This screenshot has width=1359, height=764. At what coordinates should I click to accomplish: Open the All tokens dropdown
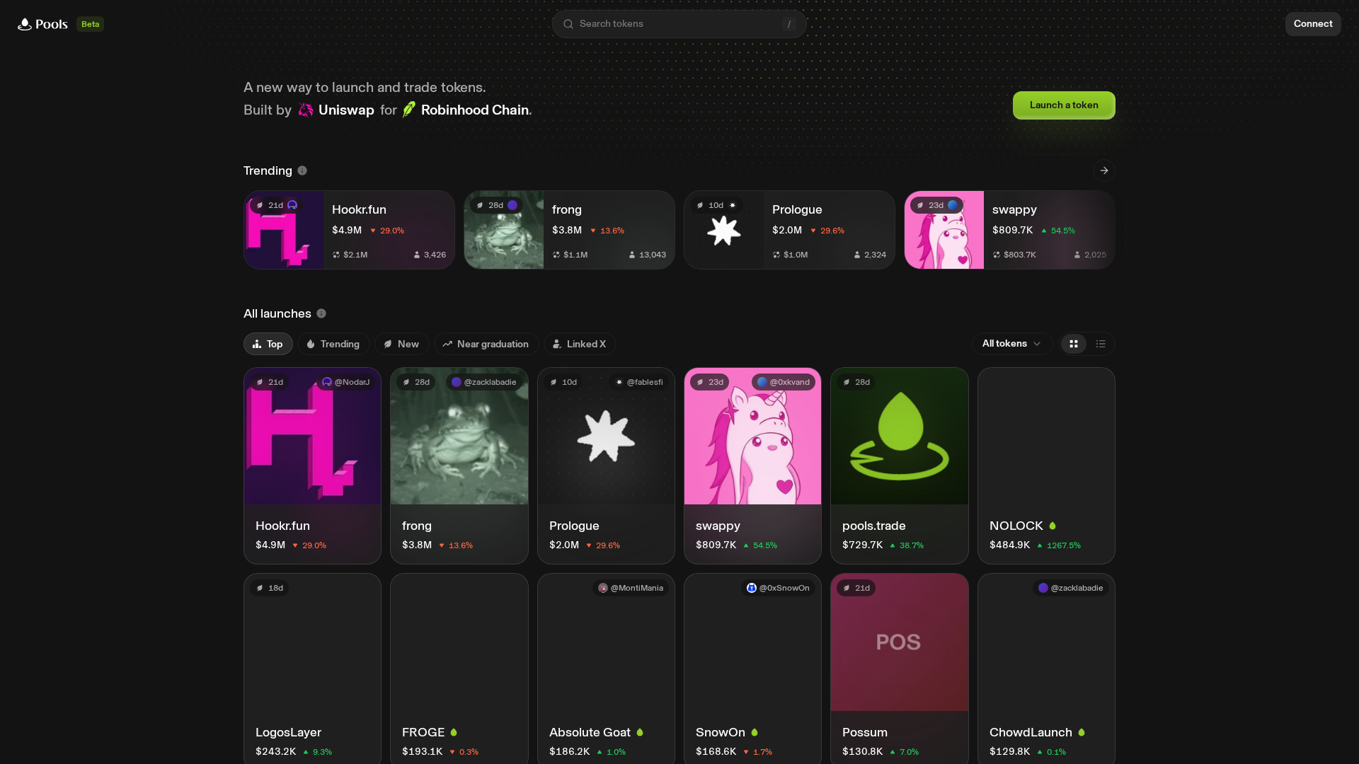1011,344
